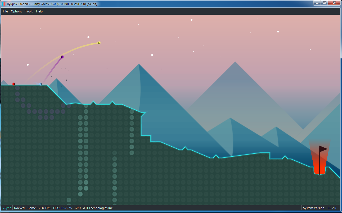Click the red golf ball
This screenshot has width=342, height=213.
click(14, 84)
